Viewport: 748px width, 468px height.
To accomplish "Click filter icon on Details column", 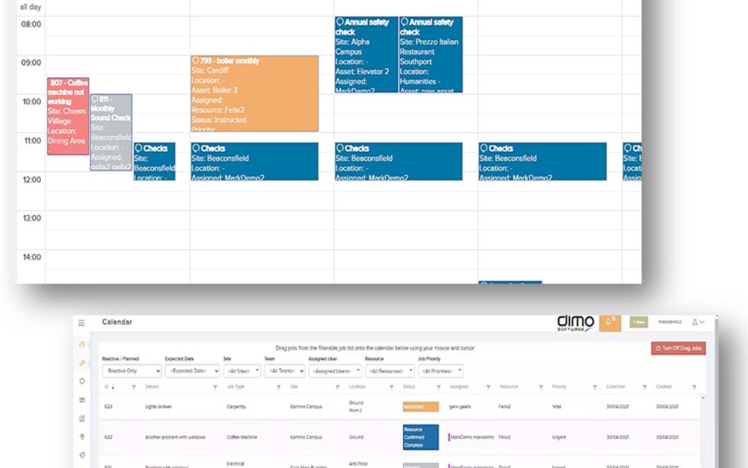I will click(x=215, y=387).
